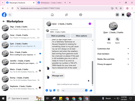Screen dimensions: 135x101
Task: Open the Groups icon in top nav
Action: click(x=80, y=15)
